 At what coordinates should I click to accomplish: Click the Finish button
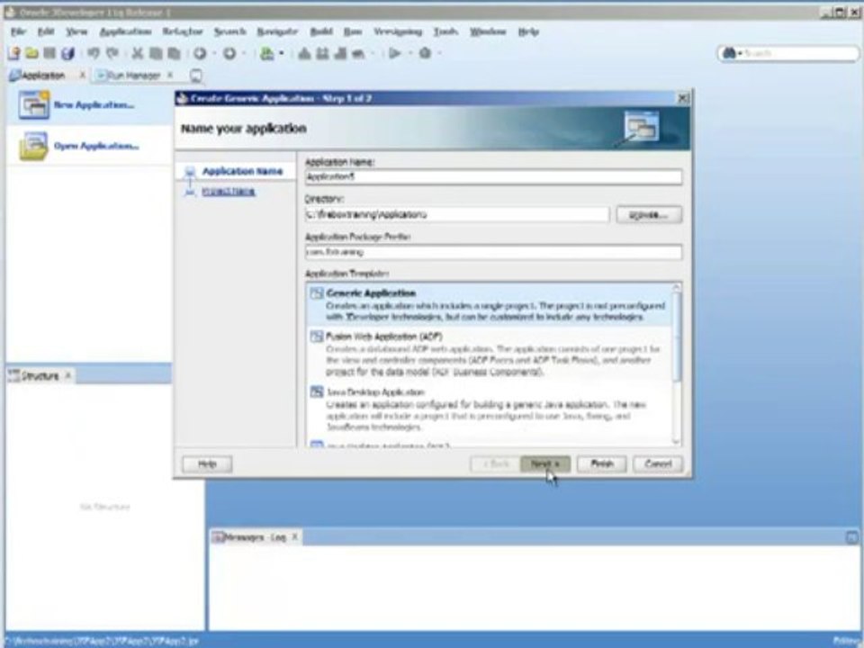[602, 464]
